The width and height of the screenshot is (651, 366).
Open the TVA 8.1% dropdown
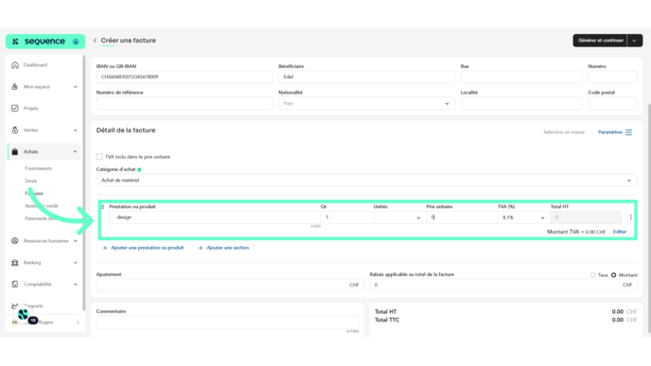tap(523, 217)
